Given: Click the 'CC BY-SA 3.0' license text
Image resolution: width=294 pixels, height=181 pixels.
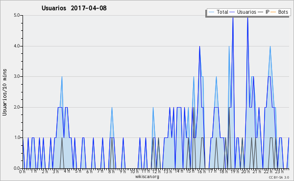Looking at the screenshot, I should pos(279,177).
